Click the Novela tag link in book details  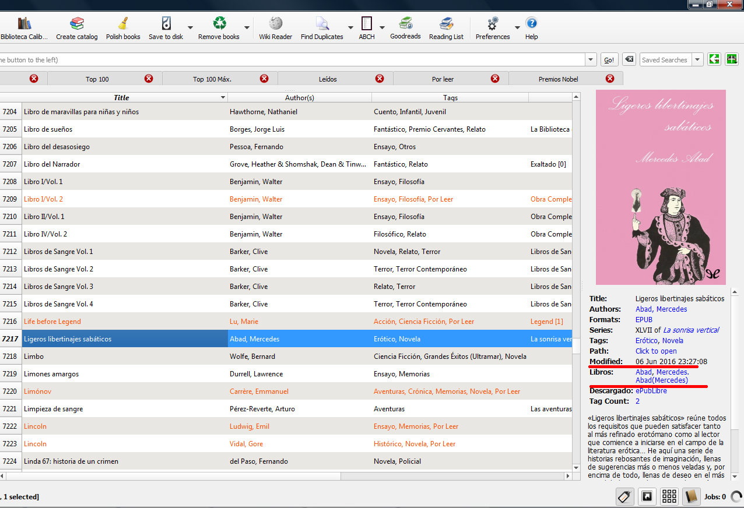click(673, 341)
